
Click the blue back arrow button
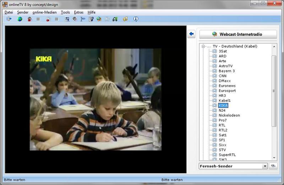(x=191, y=34)
